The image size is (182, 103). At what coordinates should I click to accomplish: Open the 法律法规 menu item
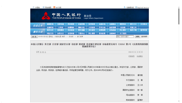click(x=61, y=24)
